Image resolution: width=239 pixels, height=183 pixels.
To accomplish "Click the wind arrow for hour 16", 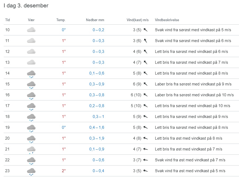I will tap(145, 95).
